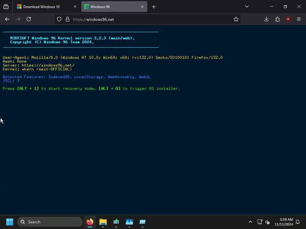306x229 pixels.
Task: Open the network status tray icon
Action: pos(260,222)
